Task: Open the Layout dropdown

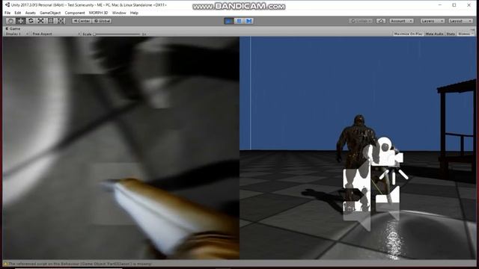Action: tap(461, 21)
